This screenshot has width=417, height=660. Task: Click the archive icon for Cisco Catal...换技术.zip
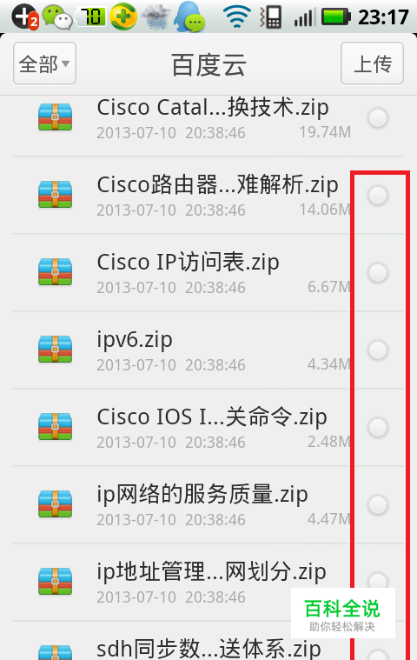pos(55,117)
